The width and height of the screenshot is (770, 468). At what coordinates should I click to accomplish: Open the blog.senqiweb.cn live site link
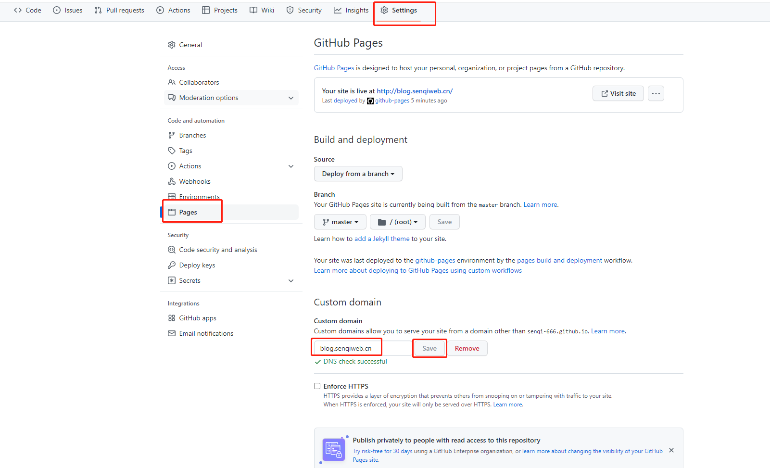pyautogui.click(x=415, y=91)
